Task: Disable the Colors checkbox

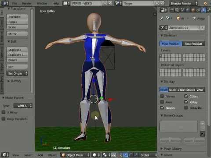Action: (x=186, y=96)
